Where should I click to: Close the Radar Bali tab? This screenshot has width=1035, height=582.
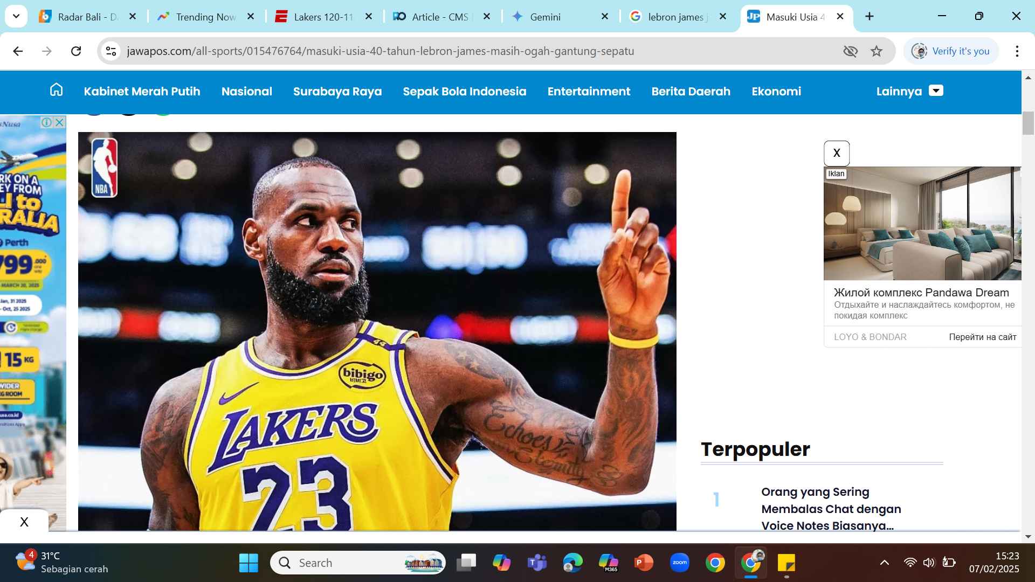pos(133,17)
